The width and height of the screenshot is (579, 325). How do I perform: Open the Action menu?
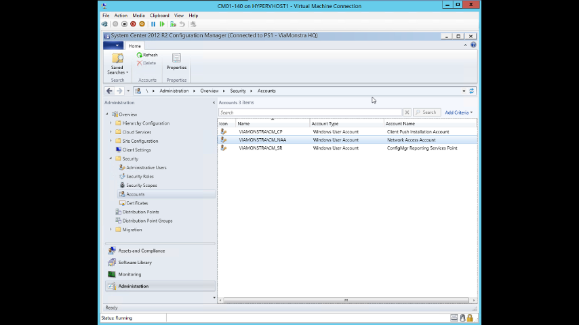point(121,15)
